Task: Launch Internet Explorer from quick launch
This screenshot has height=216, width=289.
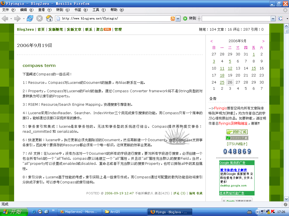Action: coord(34,212)
